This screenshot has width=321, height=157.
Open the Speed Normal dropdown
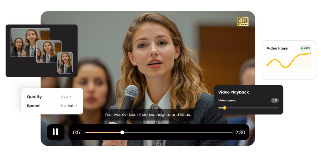pyautogui.click(x=69, y=106)
